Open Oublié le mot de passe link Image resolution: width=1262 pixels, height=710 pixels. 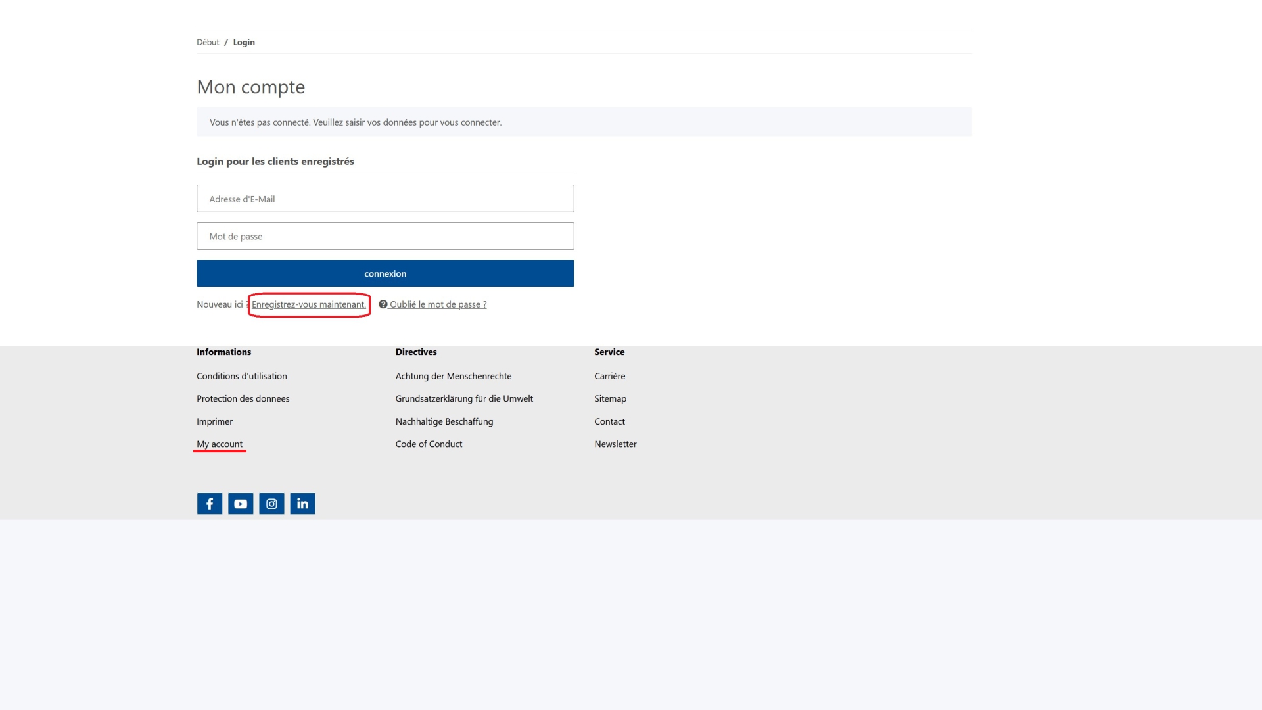tap(438, 304)
